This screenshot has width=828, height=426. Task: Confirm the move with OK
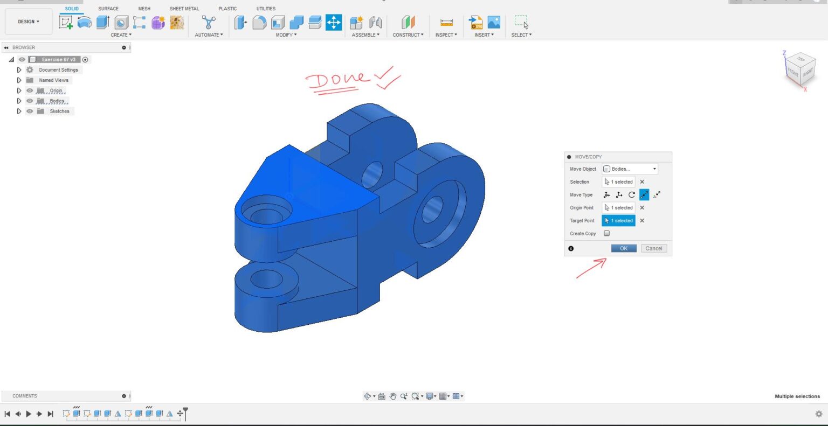(624, 248)
